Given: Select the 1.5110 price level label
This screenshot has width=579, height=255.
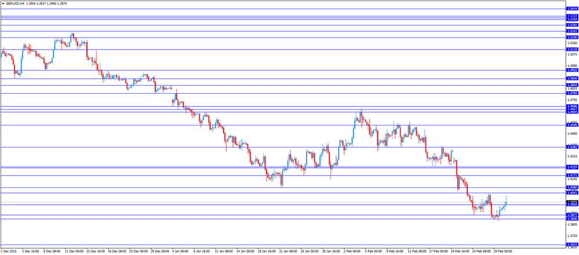Looking at the screenshot, I should 571,50.
